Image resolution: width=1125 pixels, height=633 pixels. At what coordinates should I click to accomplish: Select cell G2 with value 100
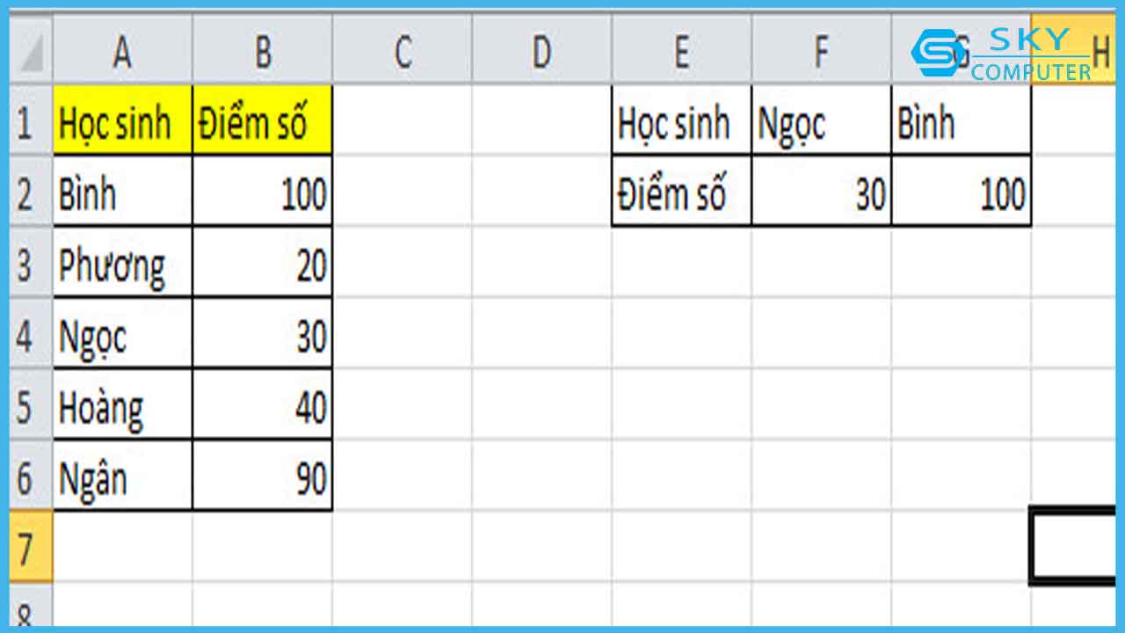tap(961, 191)
